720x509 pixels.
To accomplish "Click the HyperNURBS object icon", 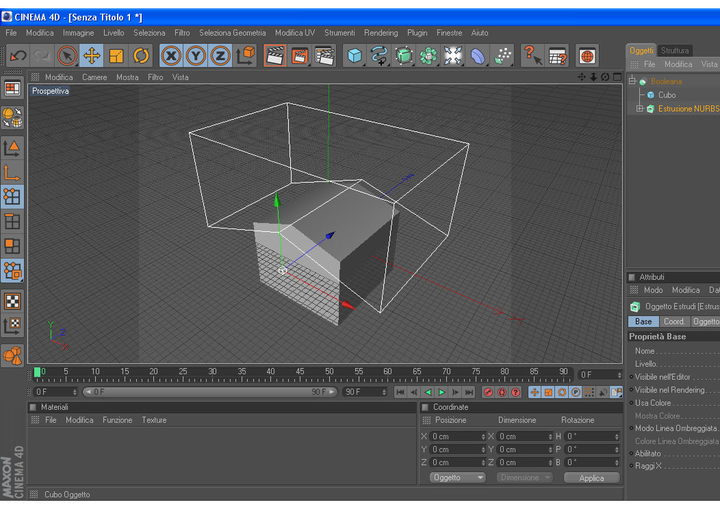I will coord(404,55).
